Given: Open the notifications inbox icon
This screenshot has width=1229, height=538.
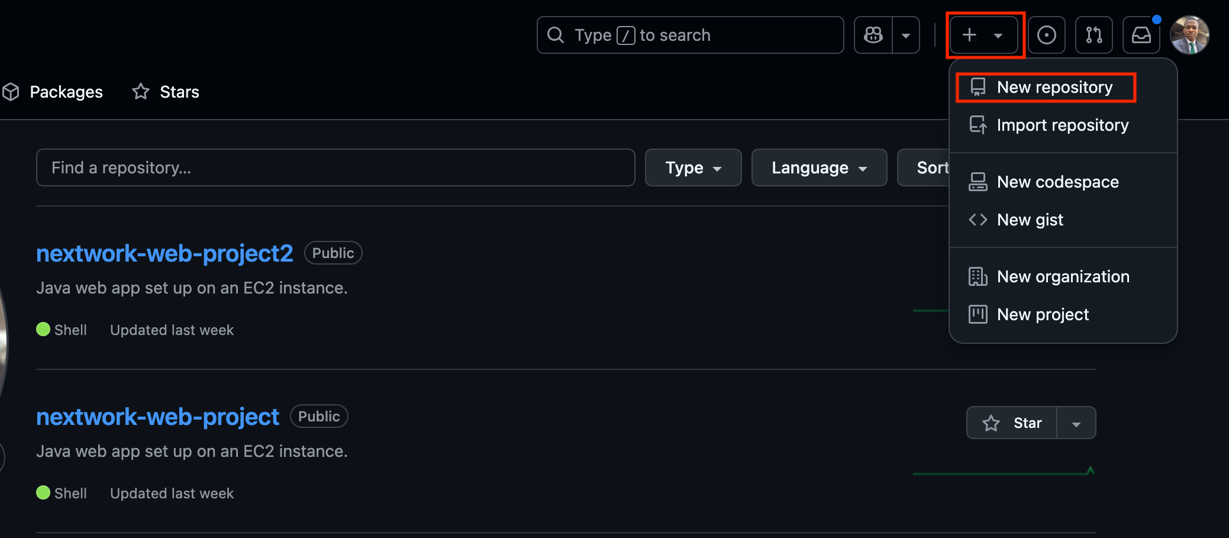Looking at the screenshot, I should pos(1141,35).
